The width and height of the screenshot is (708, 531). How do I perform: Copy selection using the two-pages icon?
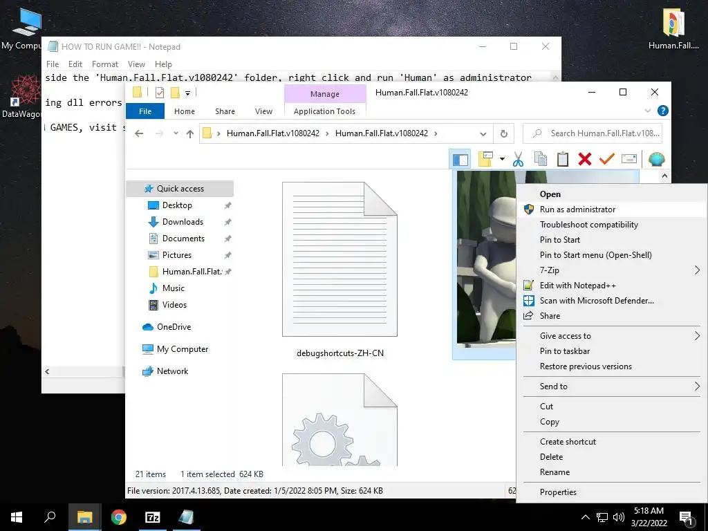pyautogui.click(x=541, y=160)
